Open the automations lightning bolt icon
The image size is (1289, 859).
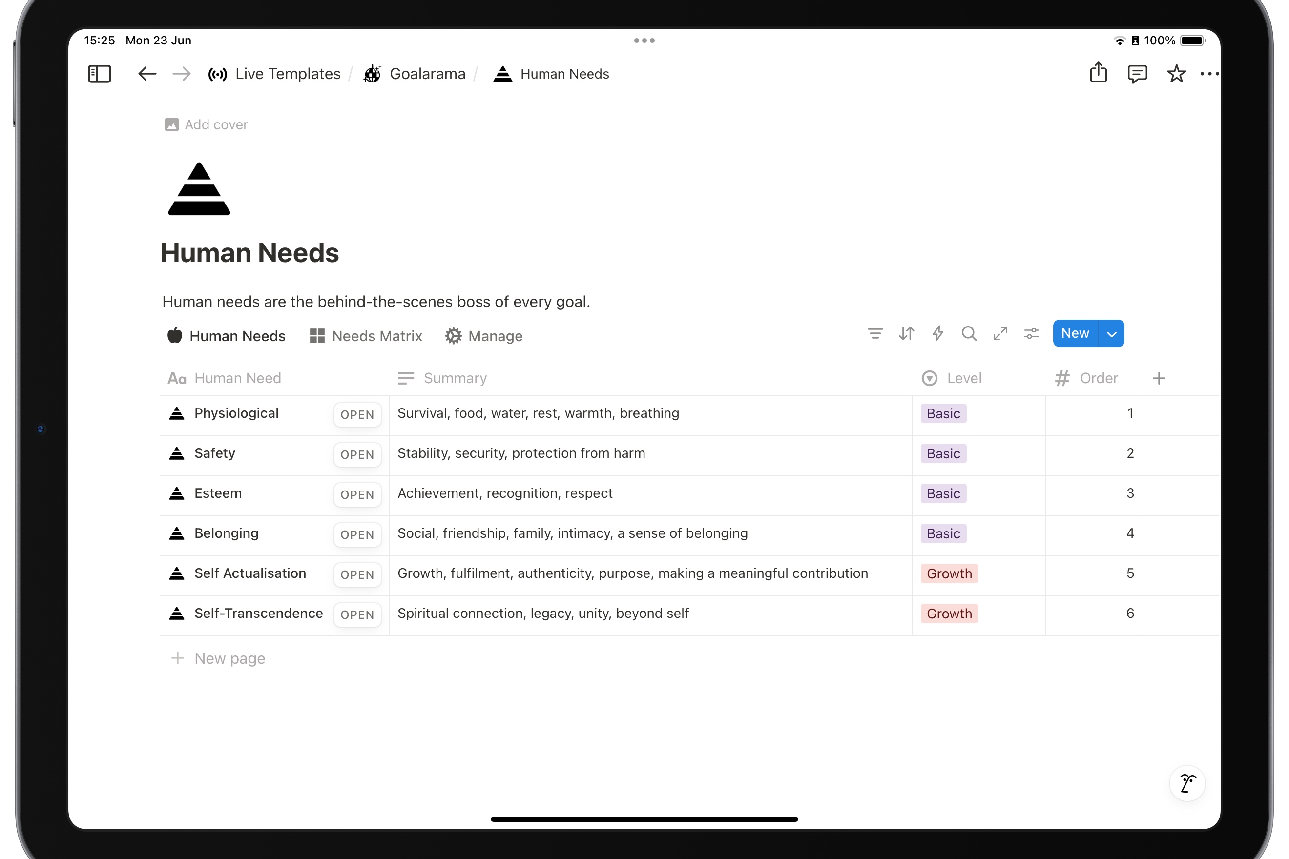coord(938,333)
